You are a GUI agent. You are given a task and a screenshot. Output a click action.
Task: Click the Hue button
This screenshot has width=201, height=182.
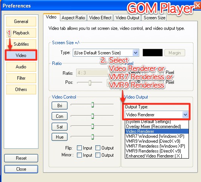point(60,137)
